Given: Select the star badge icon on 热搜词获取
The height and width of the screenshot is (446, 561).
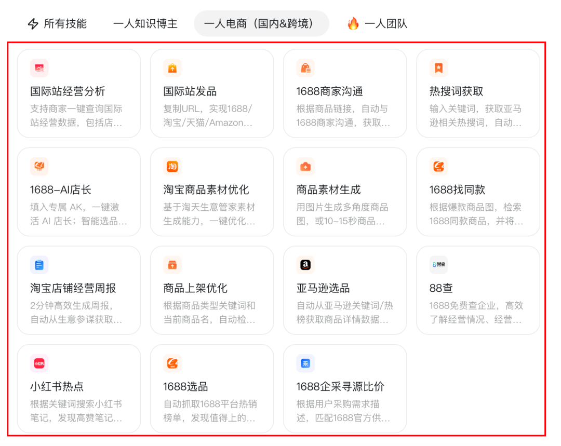Looking at the screenshot, I should (438, 68).
